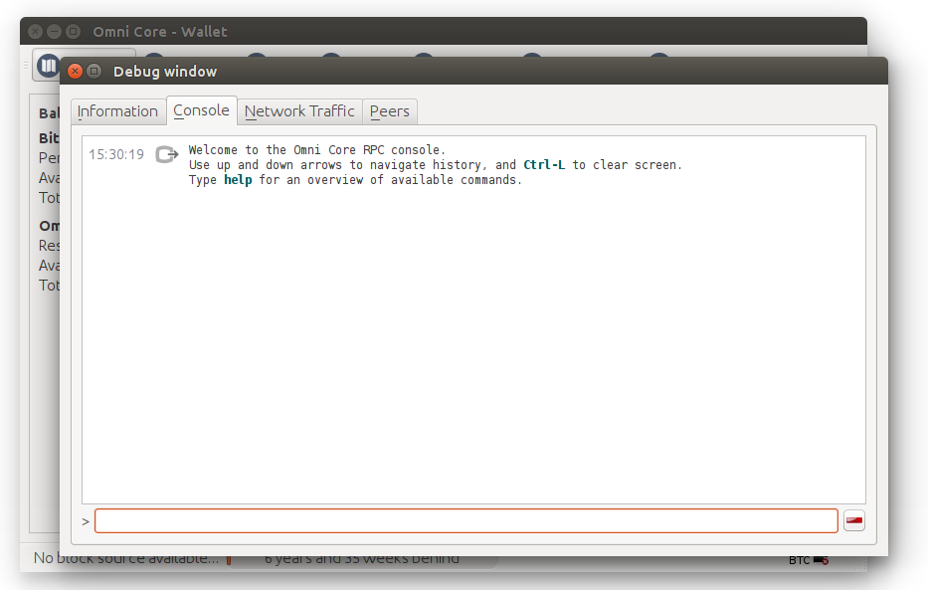Viewport: 928px width, 590px height.
Task: Click the 'No block source available' status label
Action: 125,559
